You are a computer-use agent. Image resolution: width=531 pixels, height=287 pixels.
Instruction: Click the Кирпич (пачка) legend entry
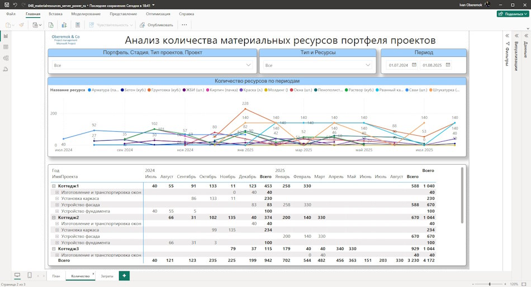[222, 90]
